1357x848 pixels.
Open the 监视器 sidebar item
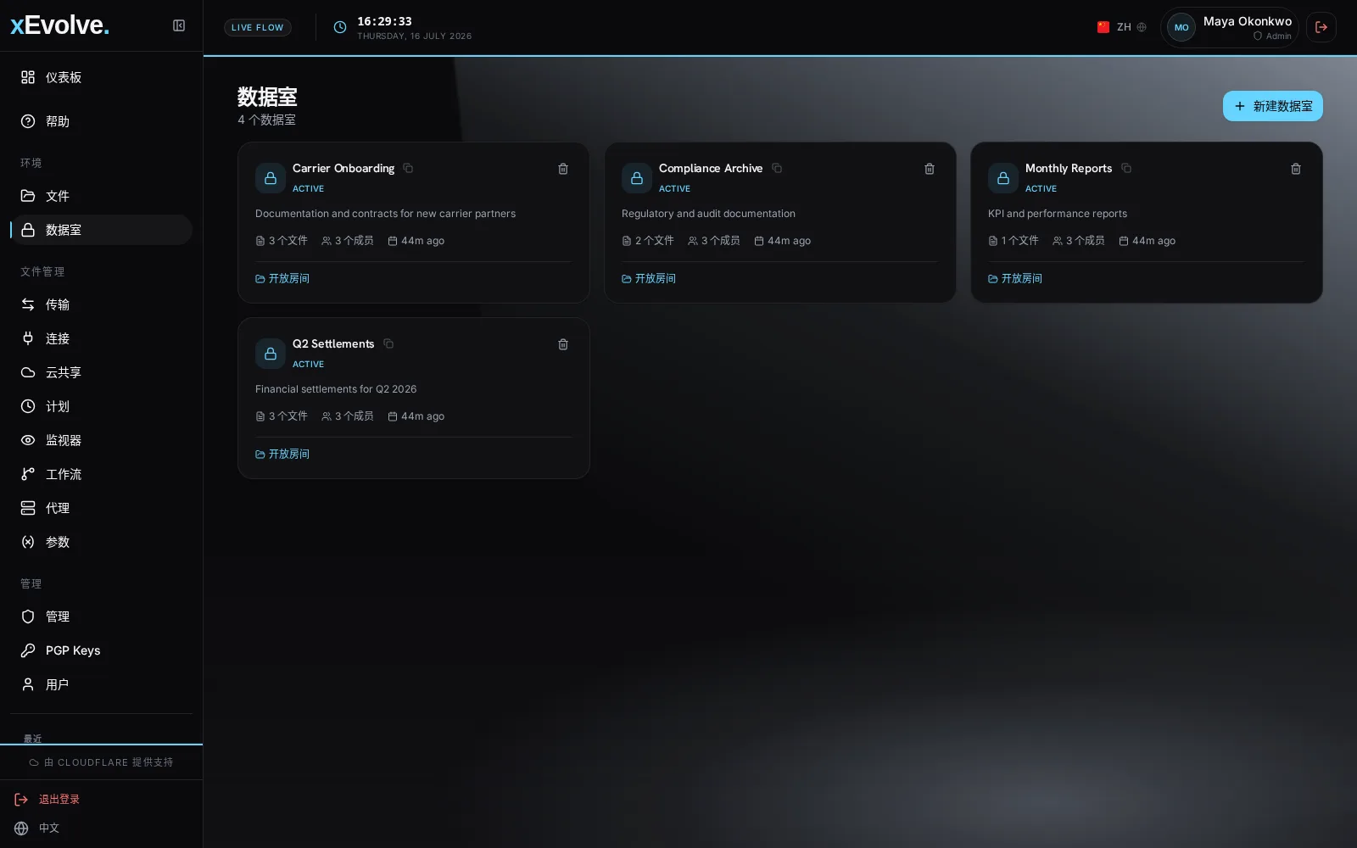[102, 440]
